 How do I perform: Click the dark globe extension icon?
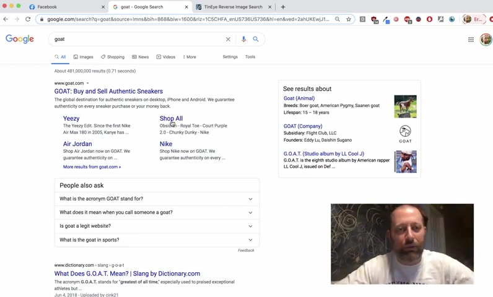(x=418, y=19)
